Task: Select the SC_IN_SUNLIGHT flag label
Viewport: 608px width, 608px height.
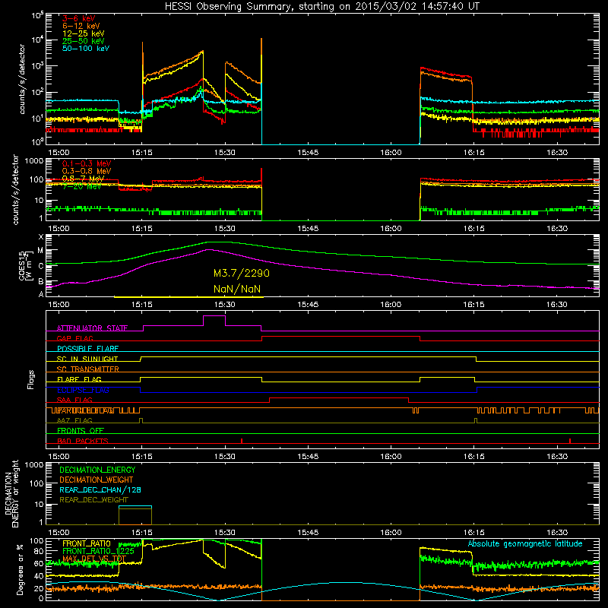Action: pyautogui.click(x=87, y=359)
